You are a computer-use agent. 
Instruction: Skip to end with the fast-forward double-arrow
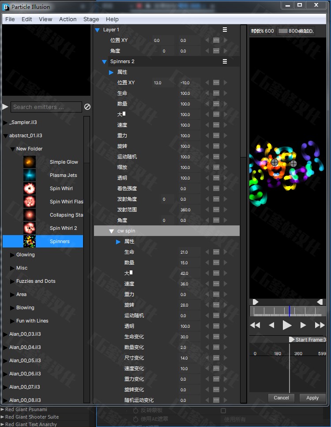320,326
